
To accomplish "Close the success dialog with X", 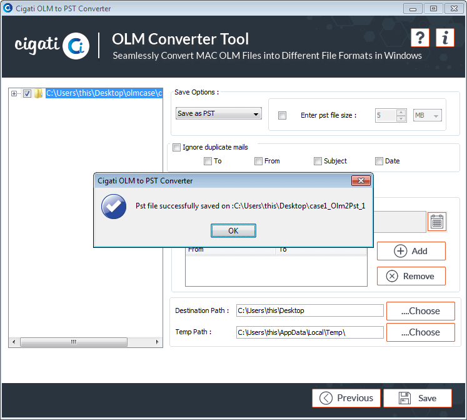I will pyautogui.click(x=361, y=180).
